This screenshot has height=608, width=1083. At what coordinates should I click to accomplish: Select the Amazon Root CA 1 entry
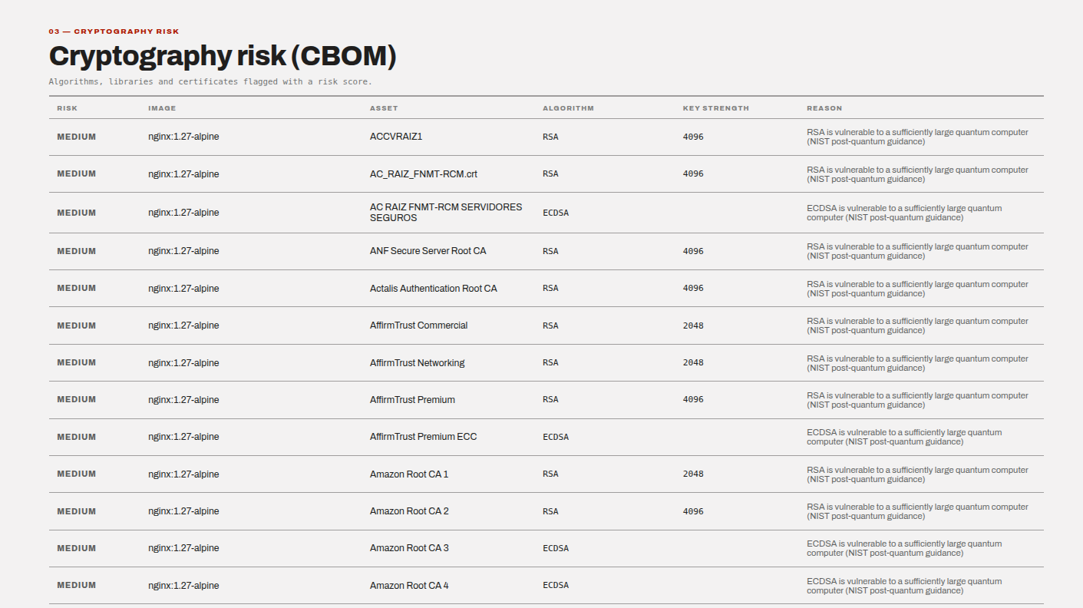click(409, 474)
